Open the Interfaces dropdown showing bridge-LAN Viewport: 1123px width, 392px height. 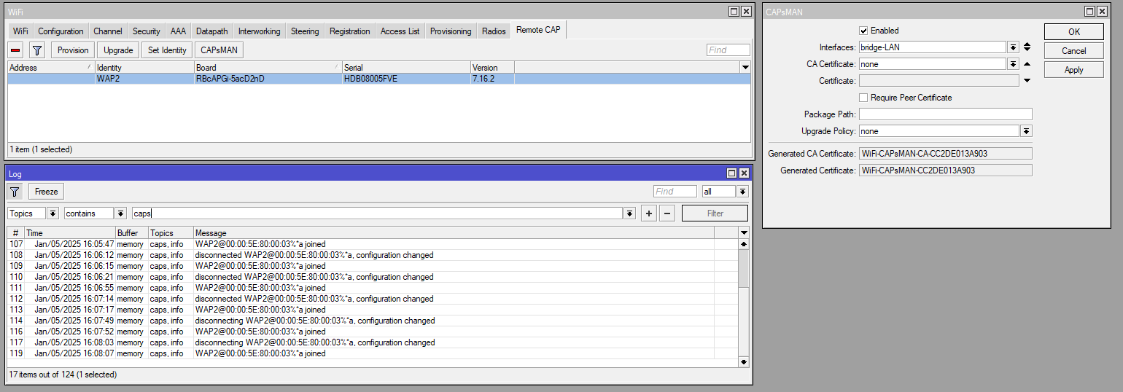click(1013, 47)
